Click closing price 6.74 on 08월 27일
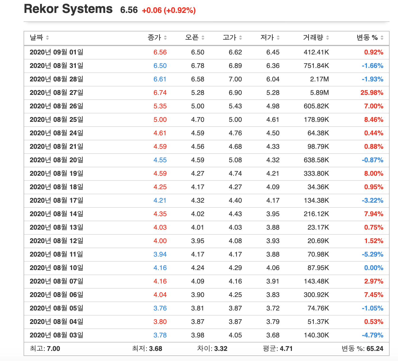The height and width of the screenshot is (361, 398). pyautogui.click(x=160, y=93)
